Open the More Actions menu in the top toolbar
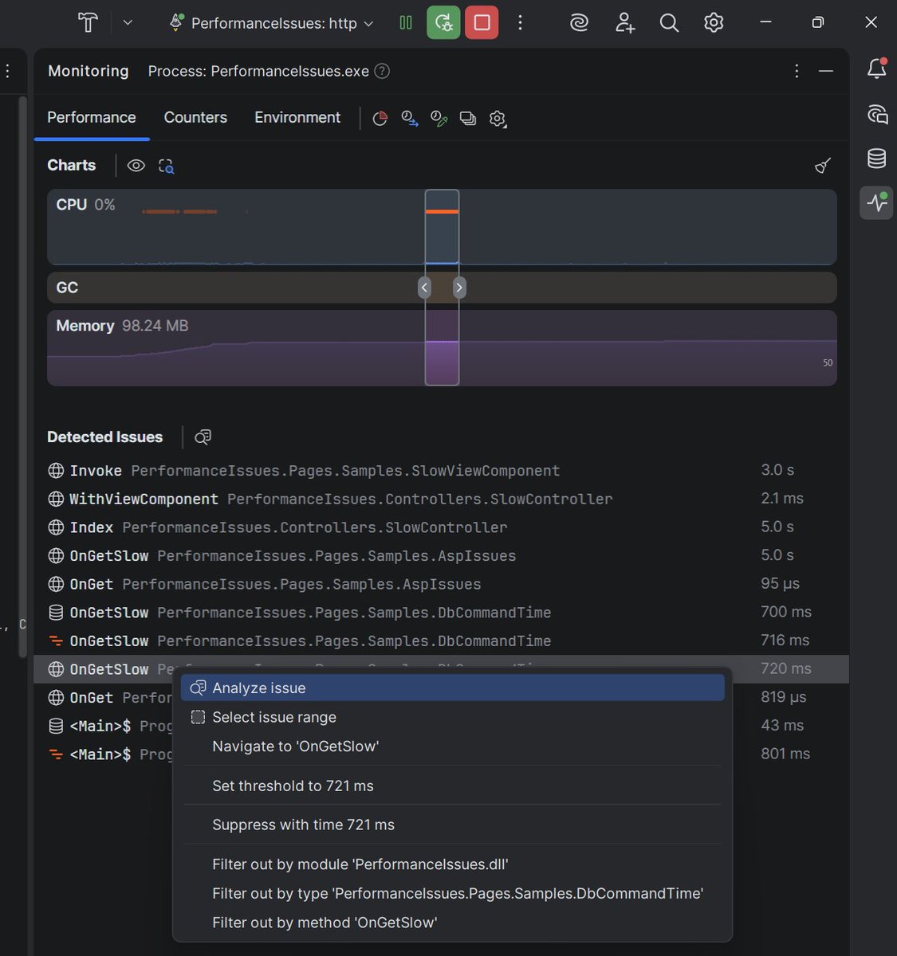Screen dimensions: 897x956 click(x=520, y=23)
